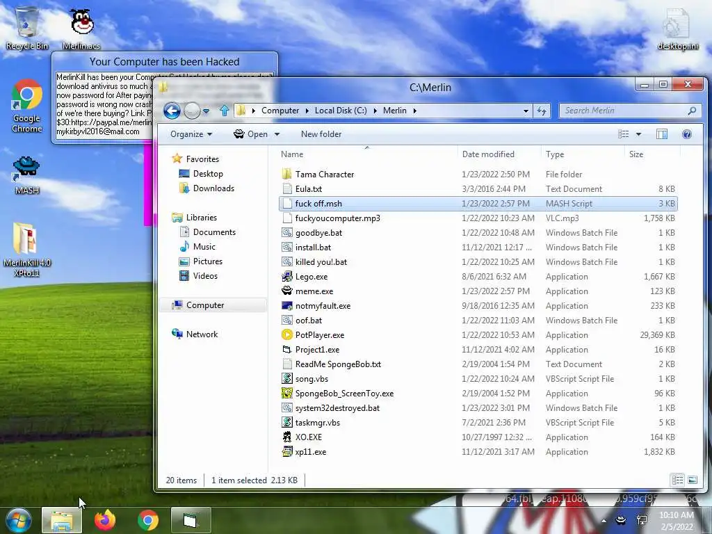
Task: Select the Tama Character folder
Action: click(x=324, y=175)
